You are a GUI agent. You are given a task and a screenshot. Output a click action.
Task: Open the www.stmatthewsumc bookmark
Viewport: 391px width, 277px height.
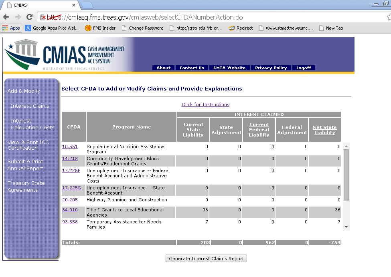click(x=286, y=28)
